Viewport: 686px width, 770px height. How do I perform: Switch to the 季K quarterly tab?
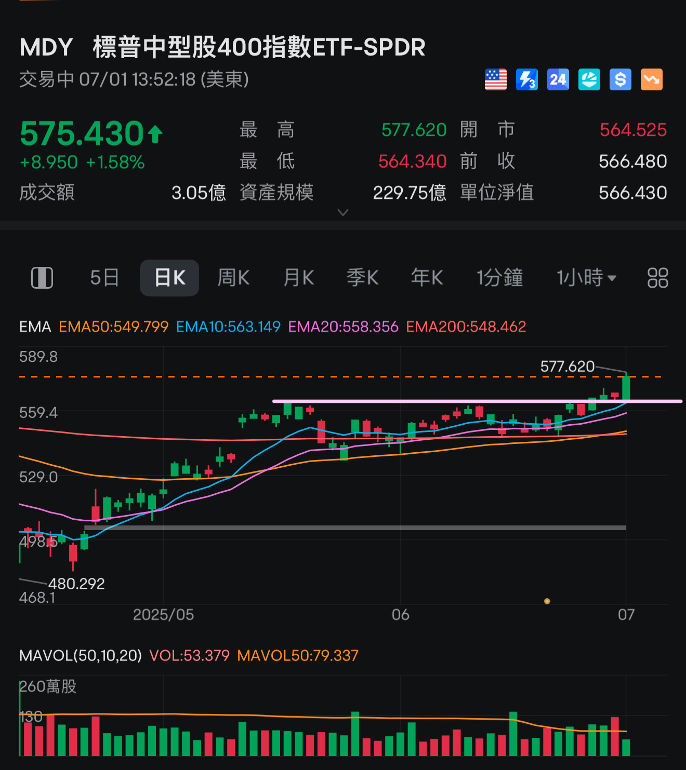[362, 278]
